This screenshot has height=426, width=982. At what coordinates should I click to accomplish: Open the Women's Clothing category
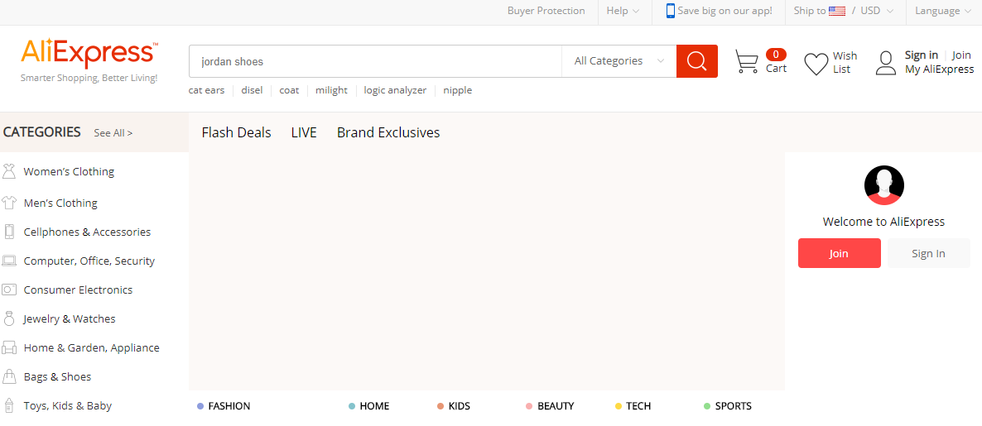point(69,171)
